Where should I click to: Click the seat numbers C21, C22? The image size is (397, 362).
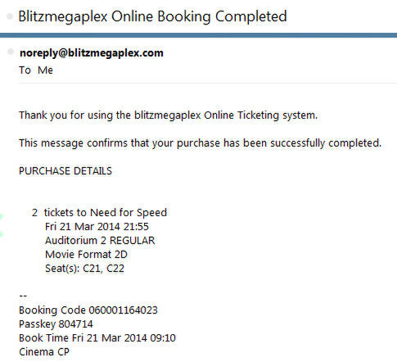point(103,269)
